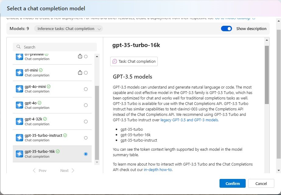Click the gpt-35-turbo-16k description heading
The image size is (281, 195).
136,45
